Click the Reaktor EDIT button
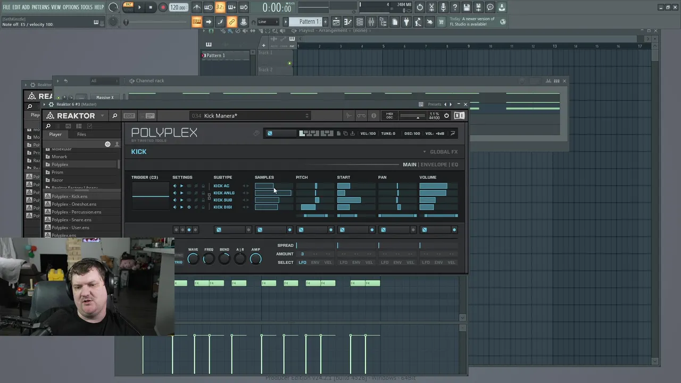The width and height of the screenshot is (681, 383). coord(129,115)
